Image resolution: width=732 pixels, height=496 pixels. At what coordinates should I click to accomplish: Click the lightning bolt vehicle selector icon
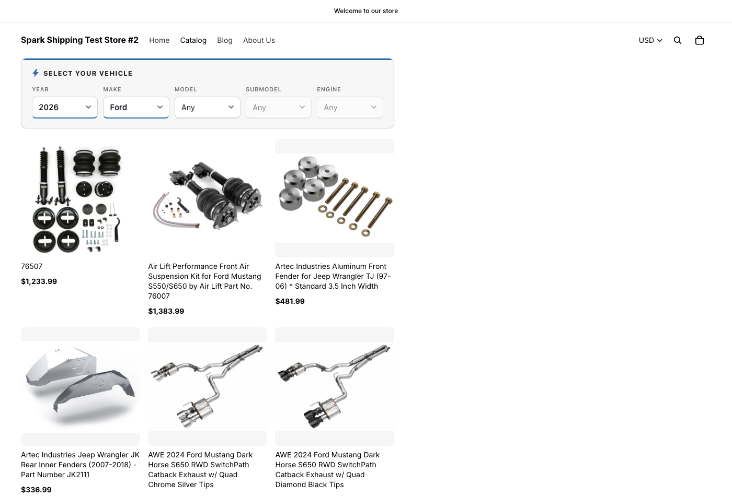click(36, 73)
